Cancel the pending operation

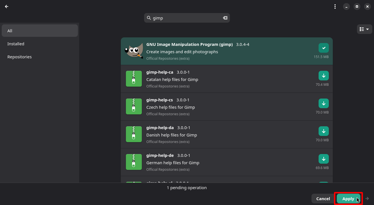pyautogui.click(x=323, y=198)
